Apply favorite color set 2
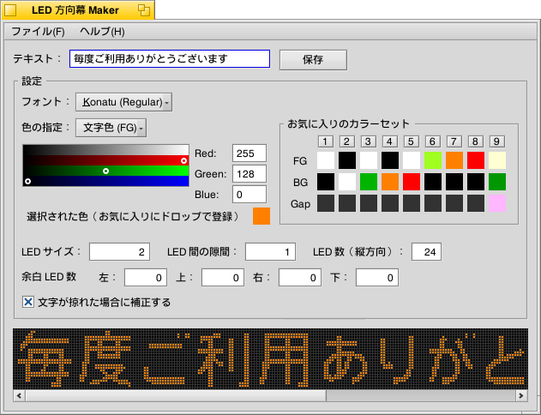Viewport: 541px width, 415px height. pos(346,141)
